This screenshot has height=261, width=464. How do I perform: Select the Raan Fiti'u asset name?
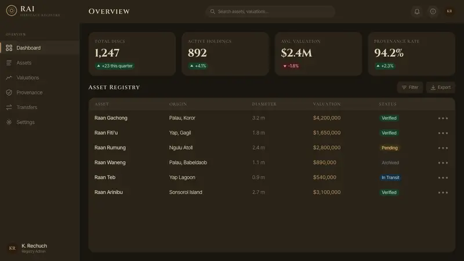[106, 133]
